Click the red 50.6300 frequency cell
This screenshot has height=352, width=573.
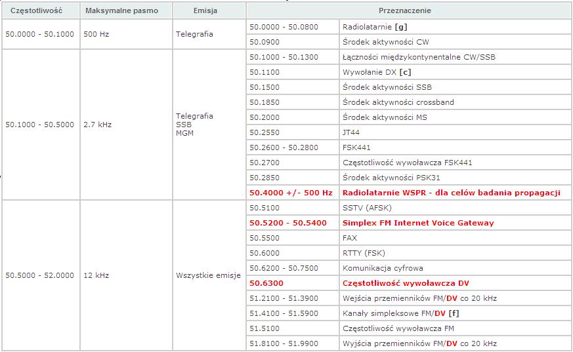pyautogui.click(x=266, y=283)
